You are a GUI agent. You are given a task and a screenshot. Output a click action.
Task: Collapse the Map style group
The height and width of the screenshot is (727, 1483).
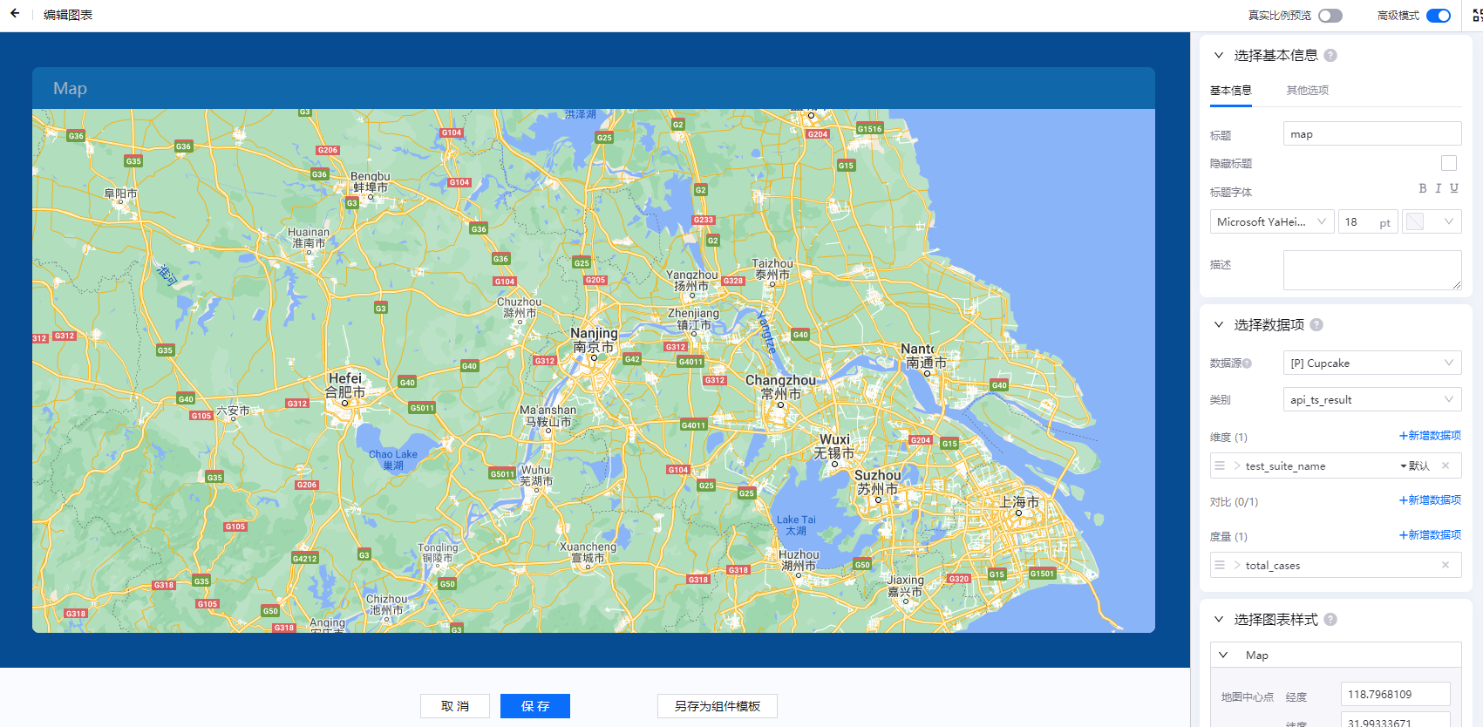pos(1223,655)
